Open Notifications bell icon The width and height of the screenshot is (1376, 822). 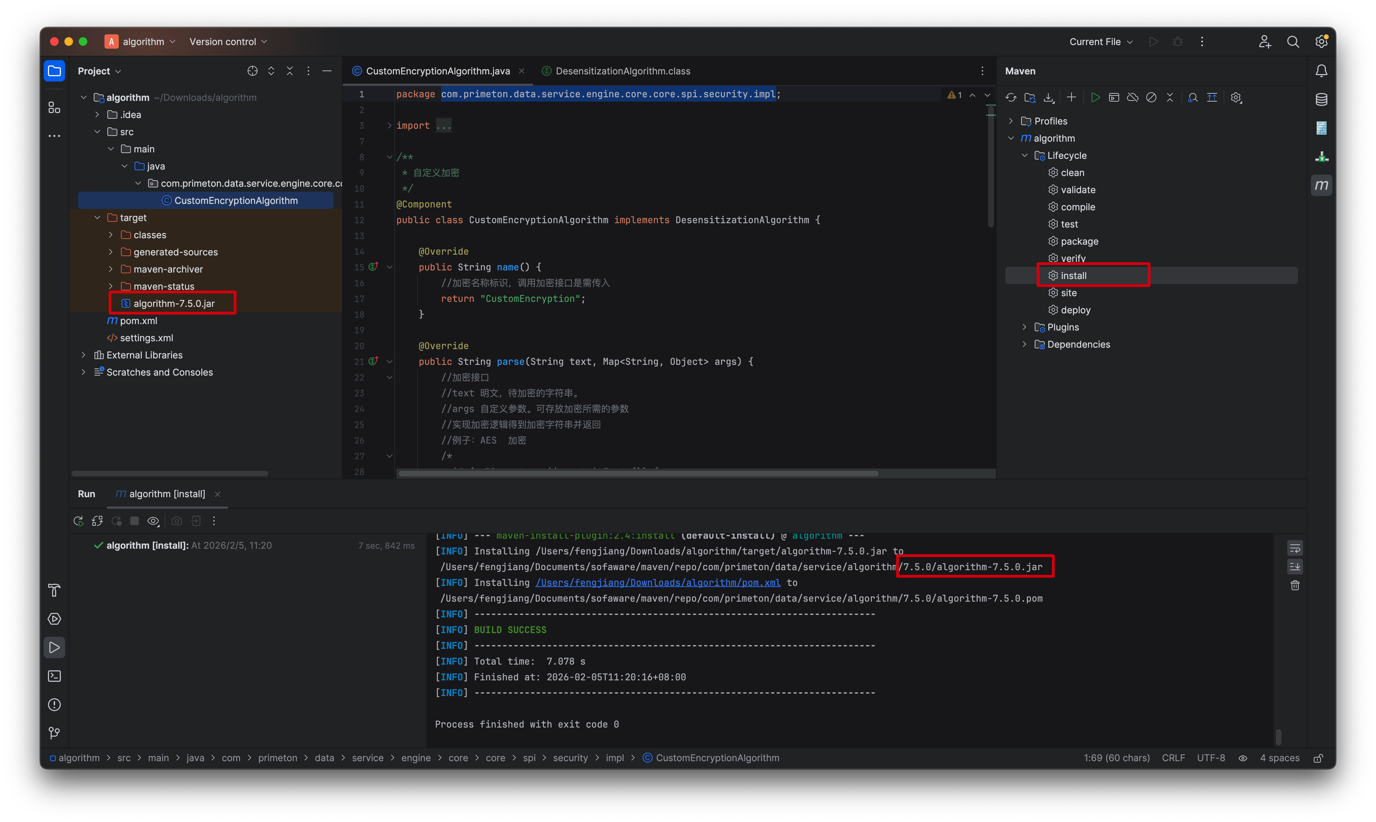coord(1321,71)
